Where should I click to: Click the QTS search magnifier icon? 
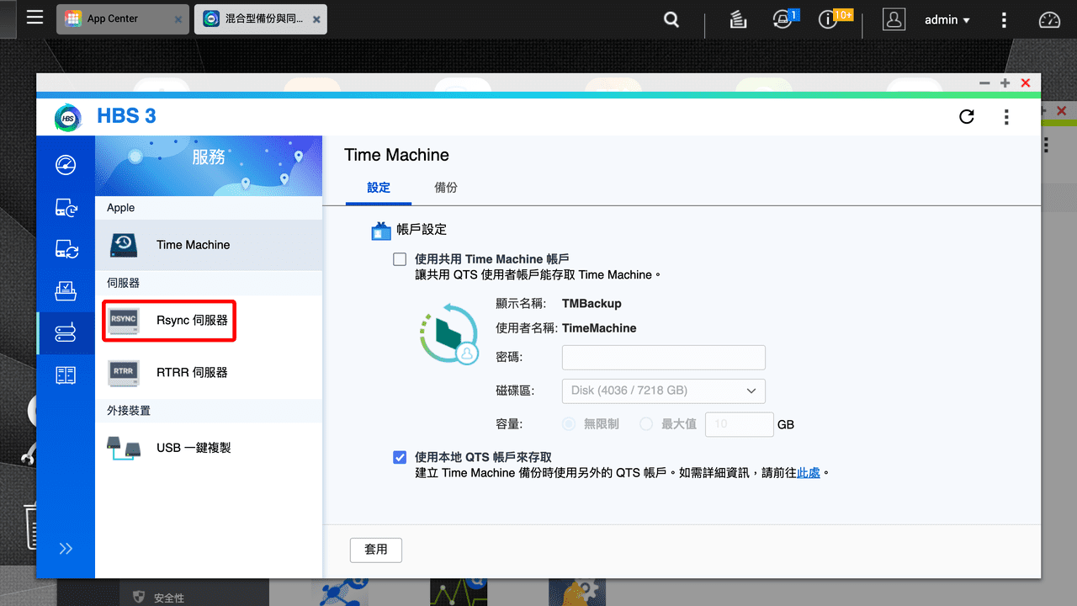pos(671,19)
